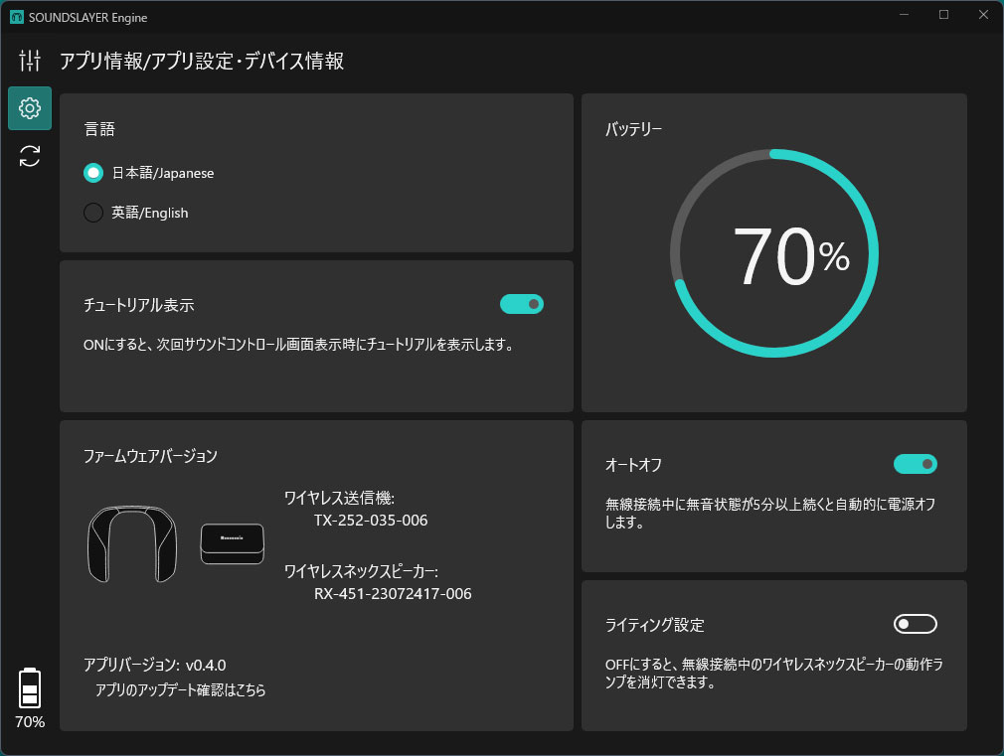Image resolution: width=1004 pixels, height=756 pixels.
Task: Turn off the チュートリアル表示 toggle
Action: (522, 304)
